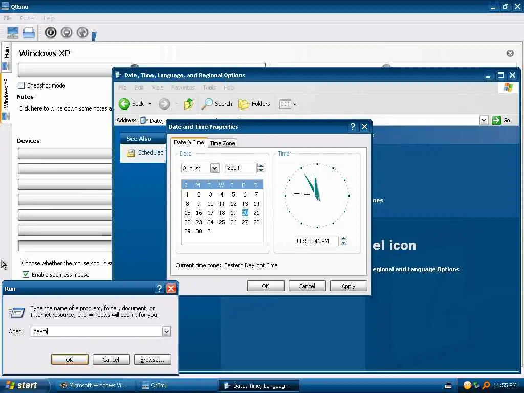Viewport: 524px width, 393px height.
Task: Click Cancel in the Run dialog
Action: (111, 360)
